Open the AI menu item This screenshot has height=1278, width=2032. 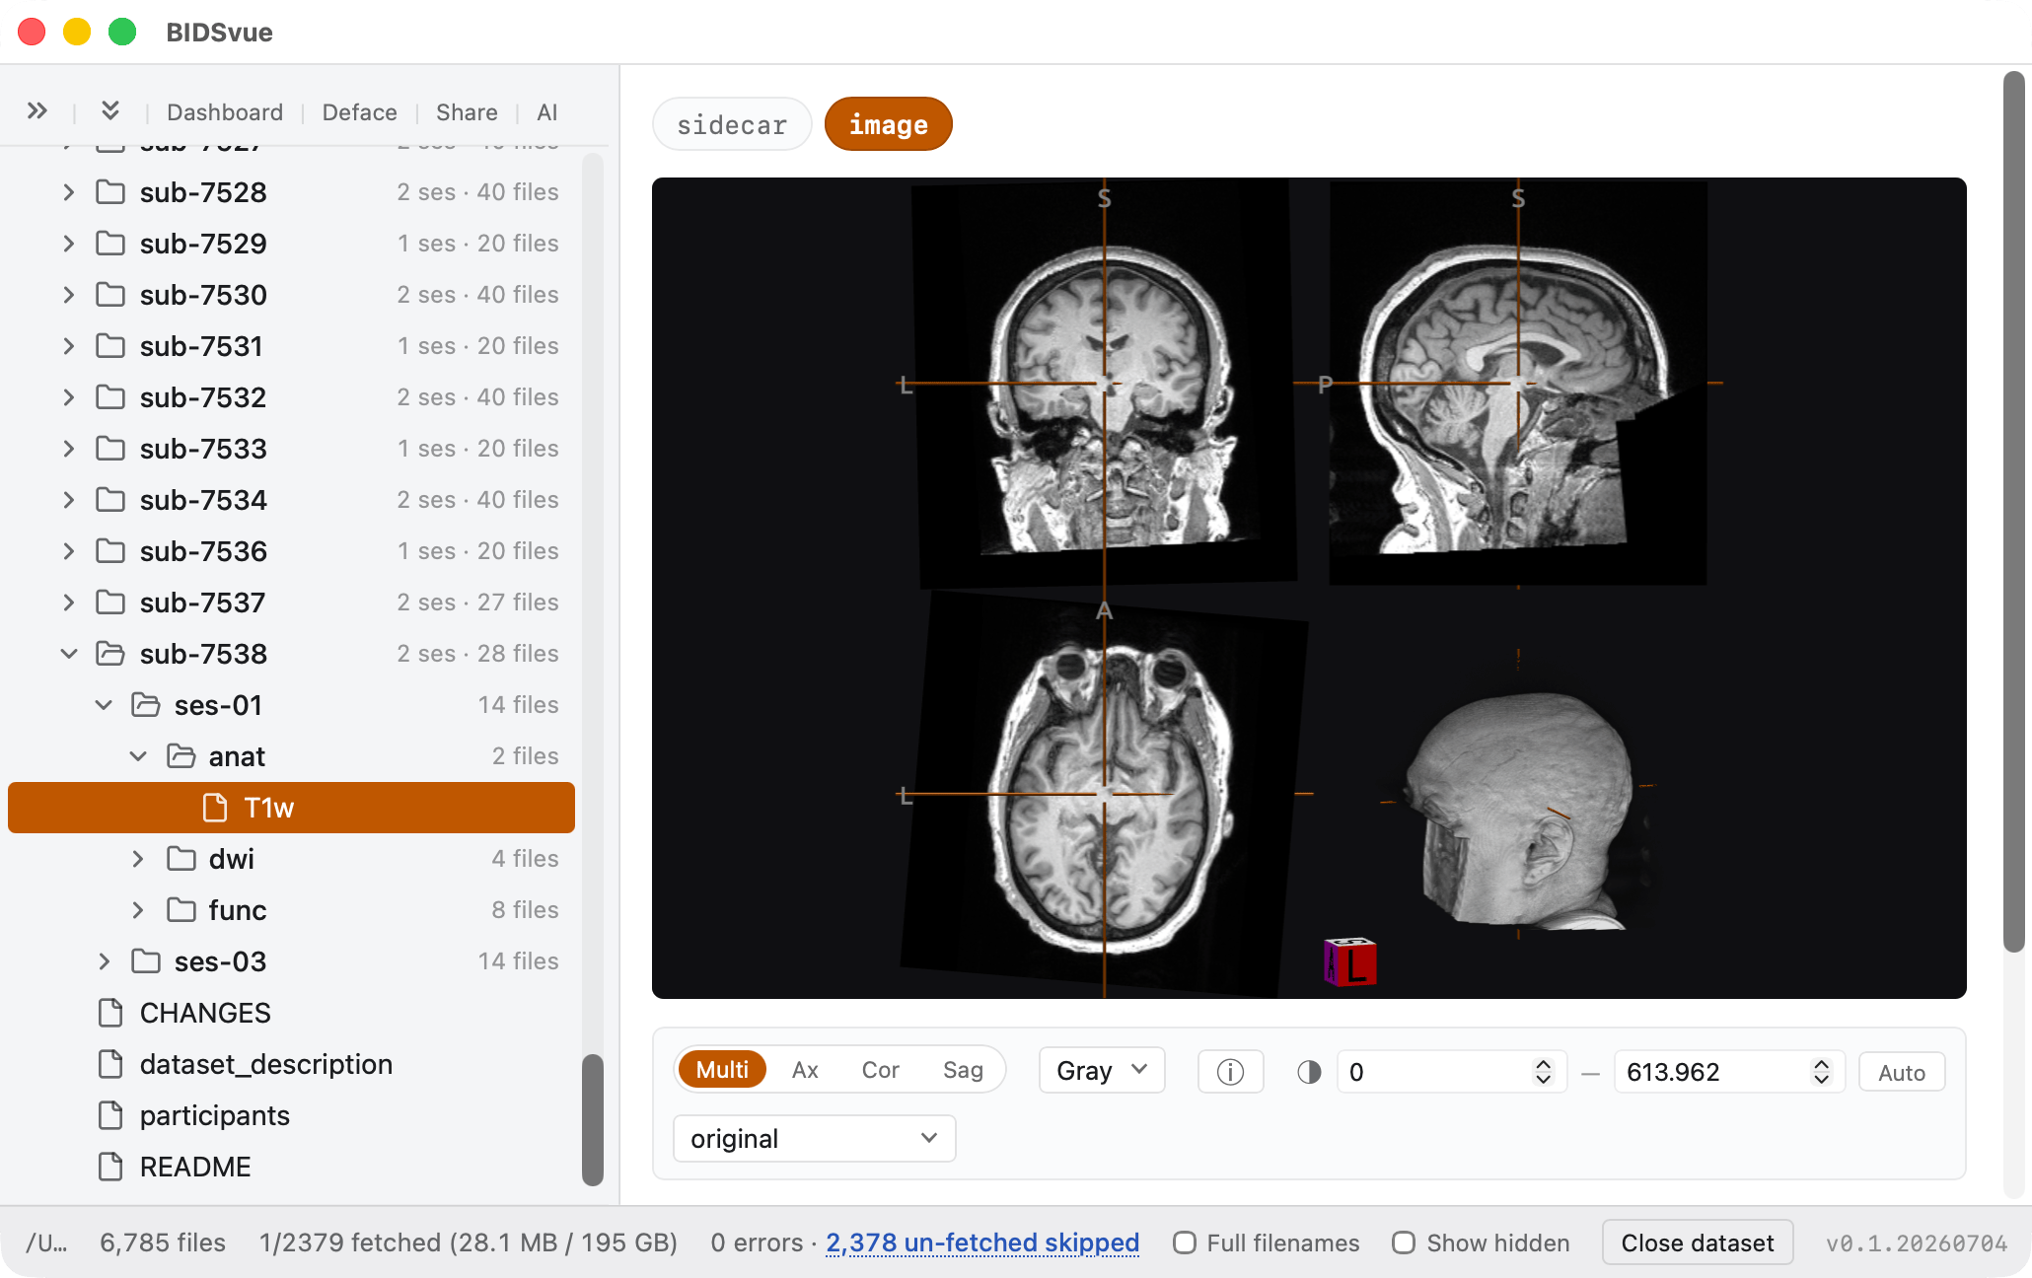(x=547, y=112)
